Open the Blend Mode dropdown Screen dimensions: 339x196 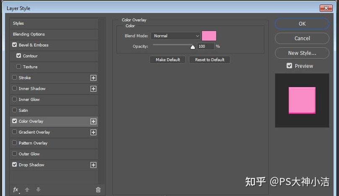(175, 36)
